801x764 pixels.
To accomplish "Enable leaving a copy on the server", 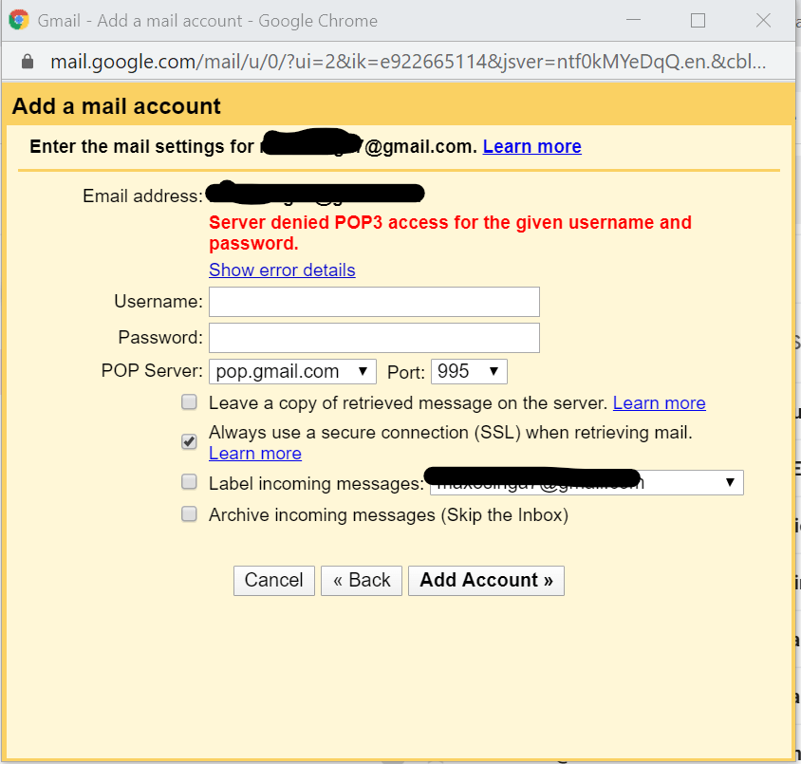I will coord(189,402).
